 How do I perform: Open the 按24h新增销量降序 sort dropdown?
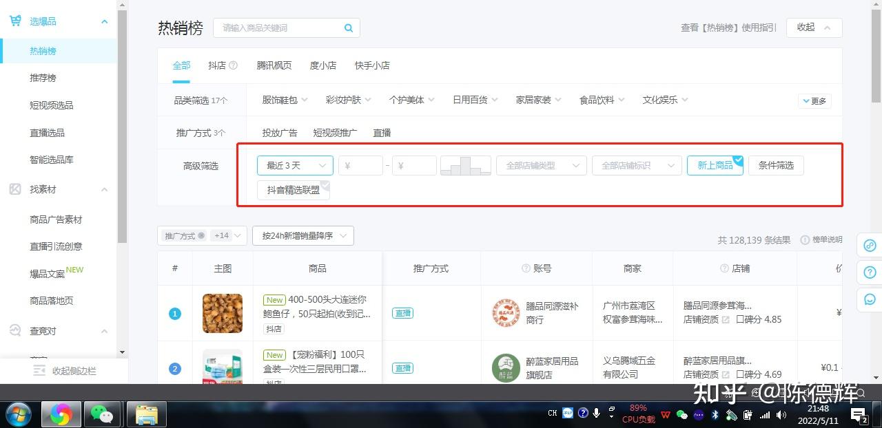[303, 235]
